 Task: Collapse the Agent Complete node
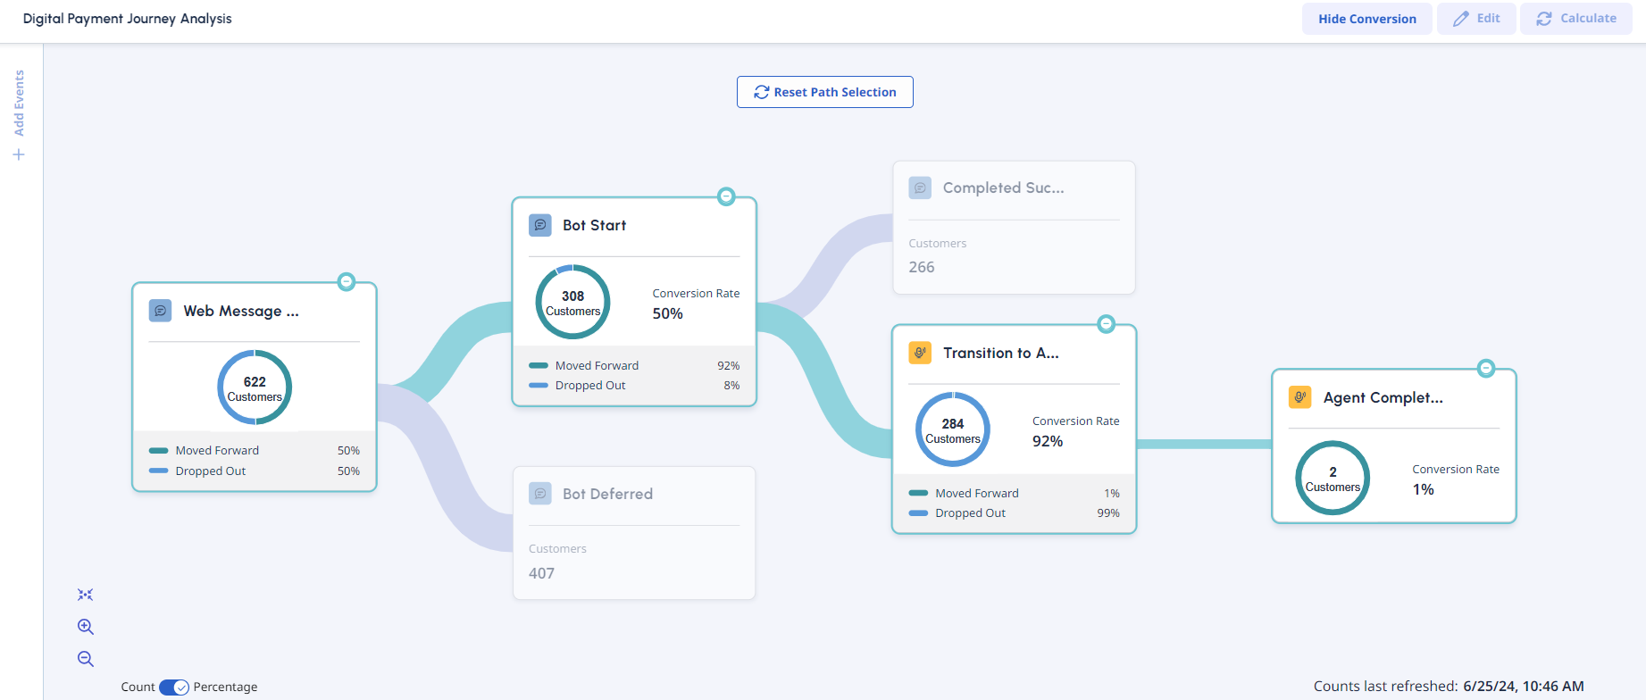[1486, 368]
